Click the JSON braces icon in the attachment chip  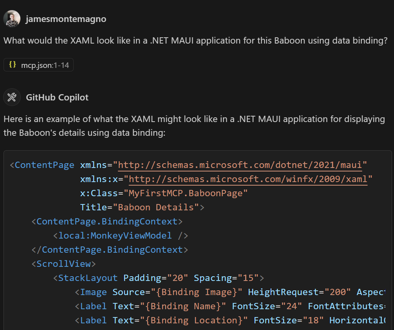click(x=13, y=65)
